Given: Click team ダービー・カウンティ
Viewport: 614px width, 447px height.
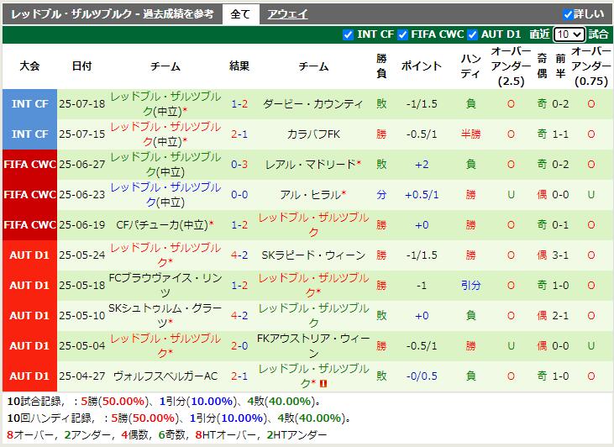Looking at the screenshot, I should 313,104.
